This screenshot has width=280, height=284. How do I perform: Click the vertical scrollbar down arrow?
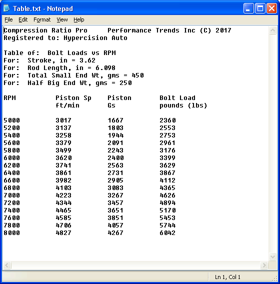(x=273, y=256)
